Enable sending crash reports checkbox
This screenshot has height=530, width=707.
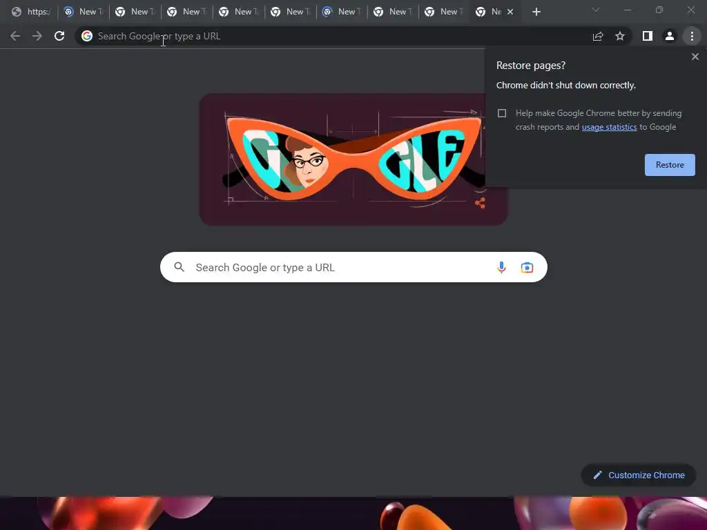click(x=502, y=113)
